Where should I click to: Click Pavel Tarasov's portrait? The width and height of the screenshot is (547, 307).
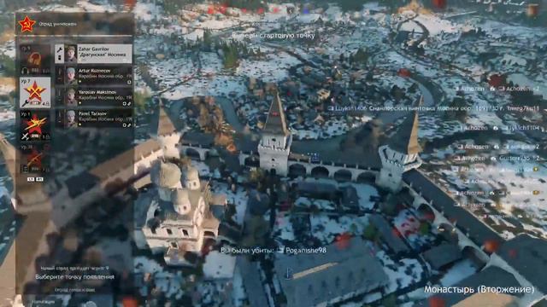[71, 119]
